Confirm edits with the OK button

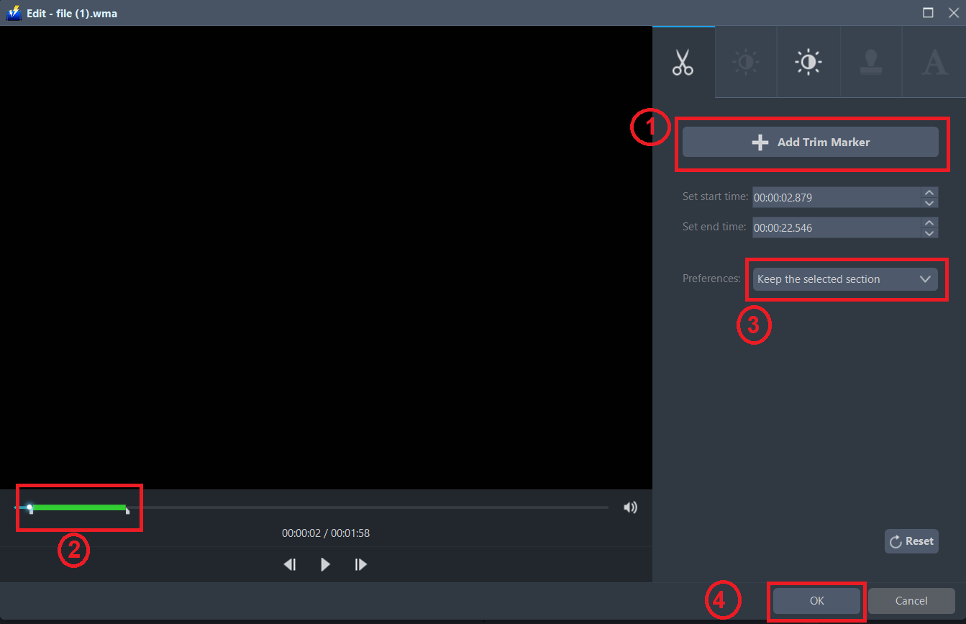point(816,601)
